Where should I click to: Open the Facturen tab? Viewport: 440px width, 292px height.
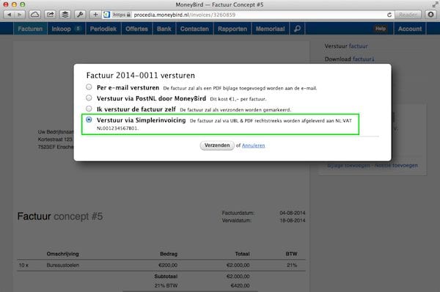(30, 29)
